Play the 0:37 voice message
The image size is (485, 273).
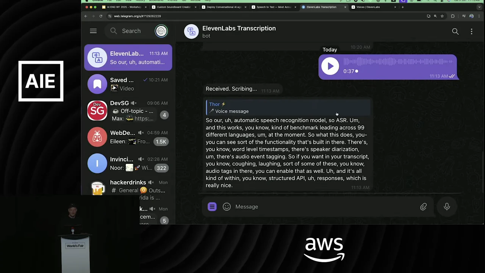330,66
